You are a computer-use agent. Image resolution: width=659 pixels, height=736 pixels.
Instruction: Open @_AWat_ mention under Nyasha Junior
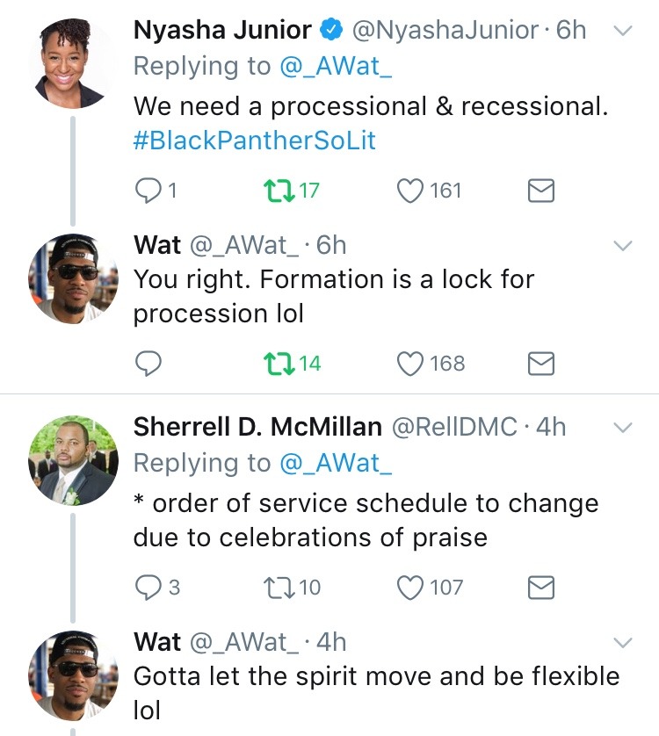click(x=335, y=67)
